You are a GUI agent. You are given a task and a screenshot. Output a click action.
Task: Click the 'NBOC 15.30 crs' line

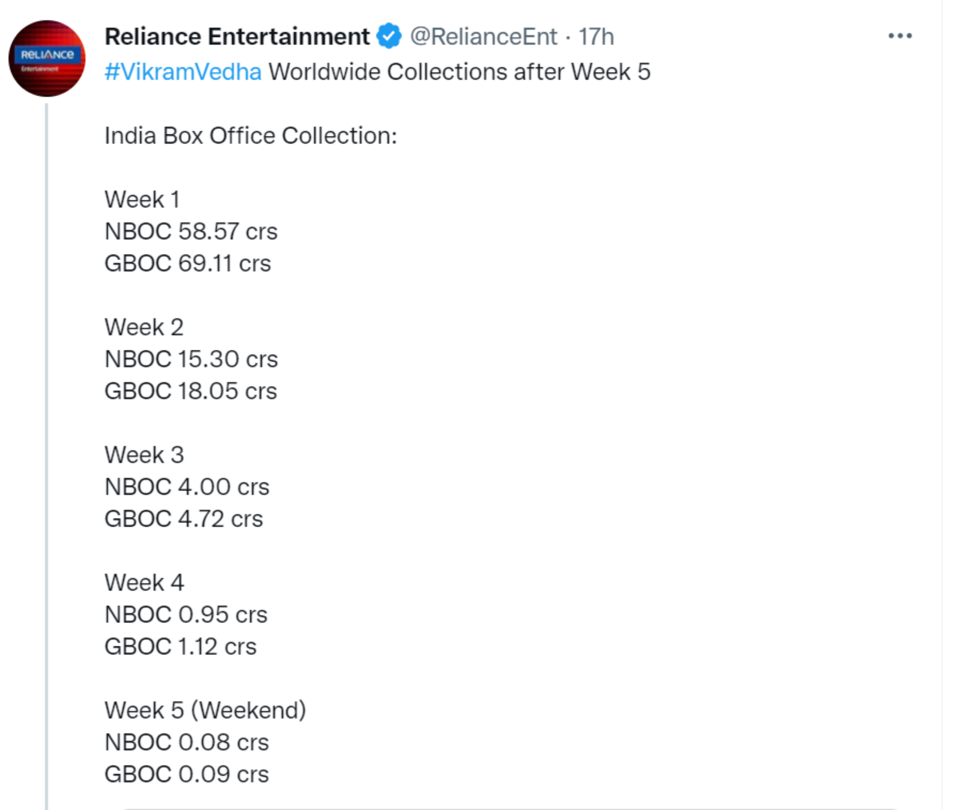pyautogui.click(x=191, y=359)
